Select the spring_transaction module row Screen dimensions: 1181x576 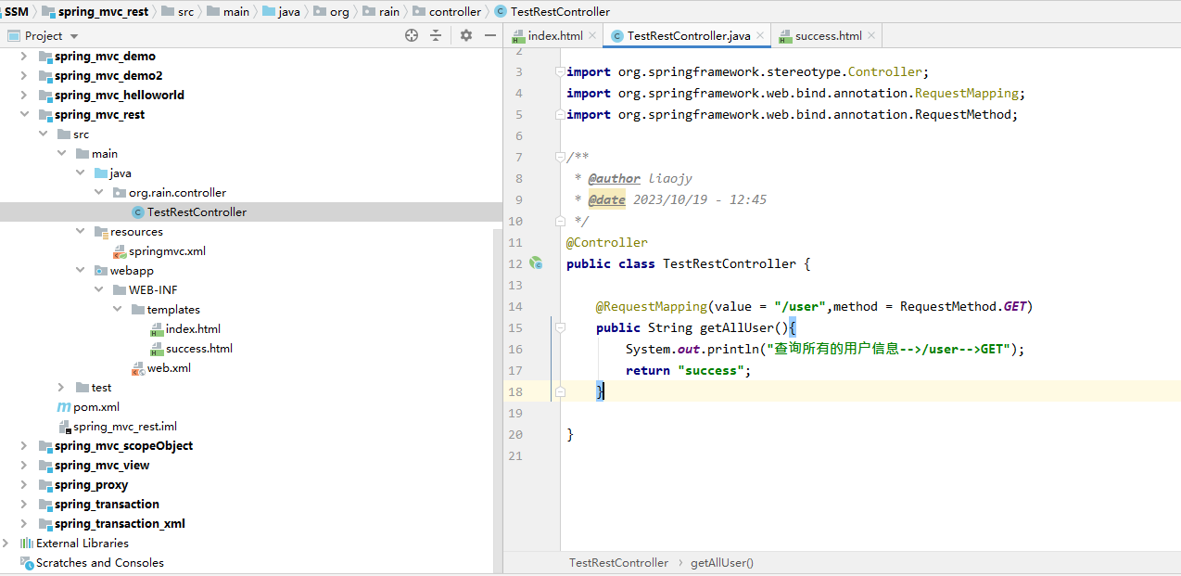[x=107, y=505]
